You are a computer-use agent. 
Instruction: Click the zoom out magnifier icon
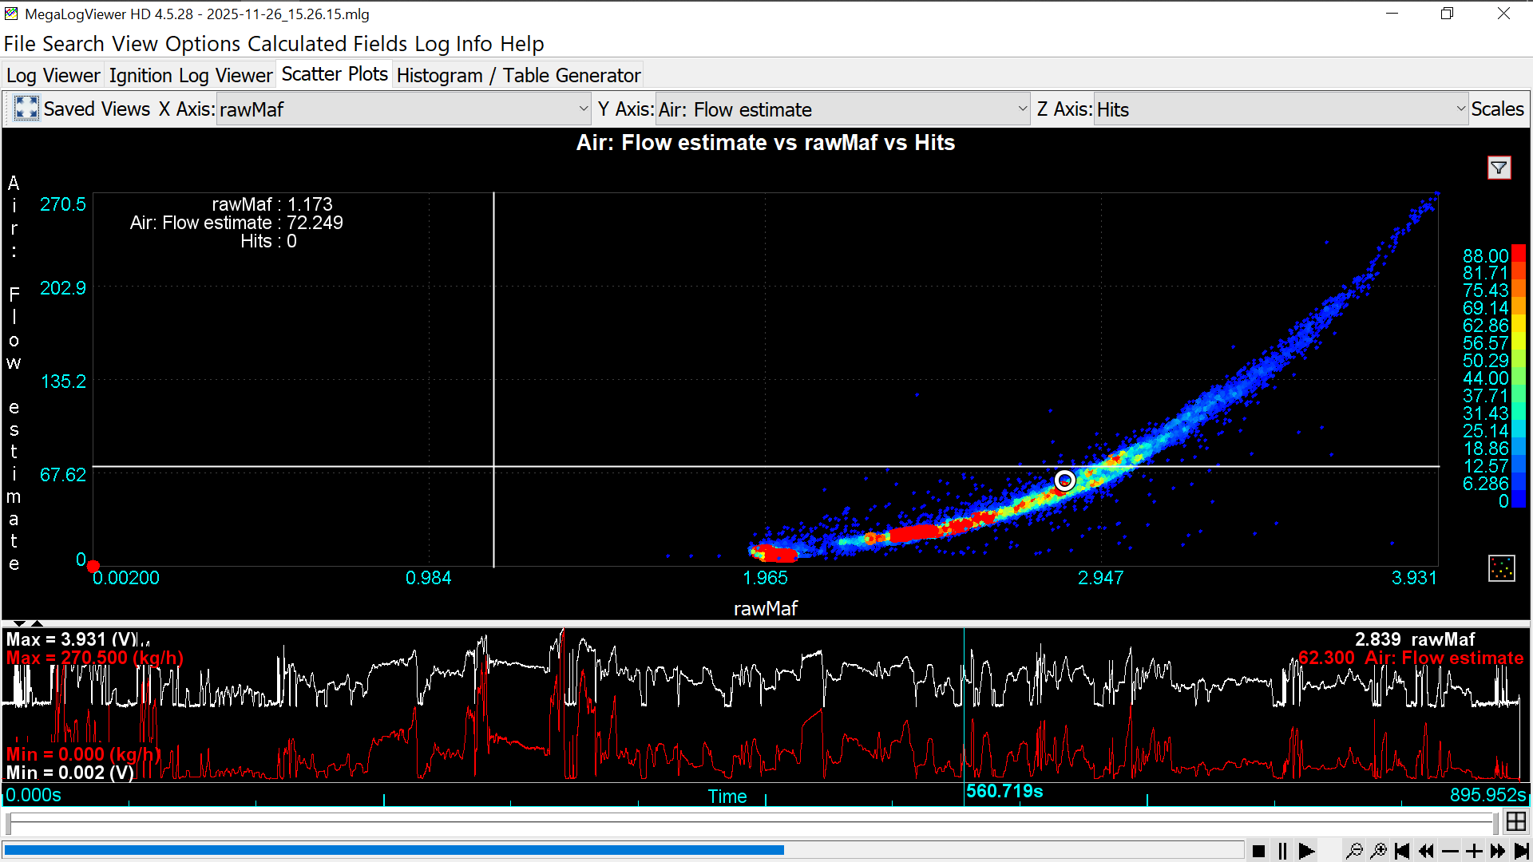coord(1354,851)
